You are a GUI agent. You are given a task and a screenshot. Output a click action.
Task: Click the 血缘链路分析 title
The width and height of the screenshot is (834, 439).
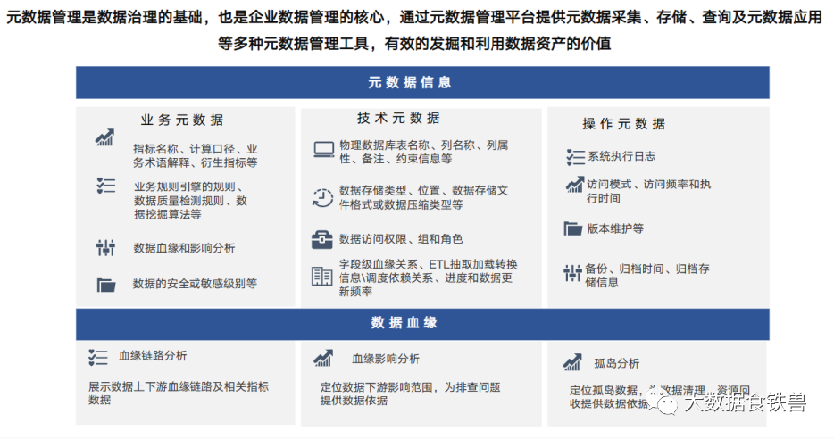tap(153, 355)
